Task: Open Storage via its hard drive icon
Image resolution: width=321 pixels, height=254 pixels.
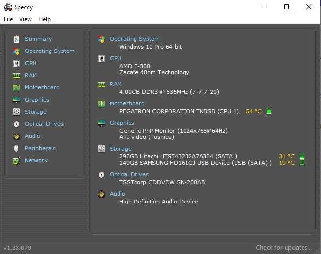Action: click(17, 112)
